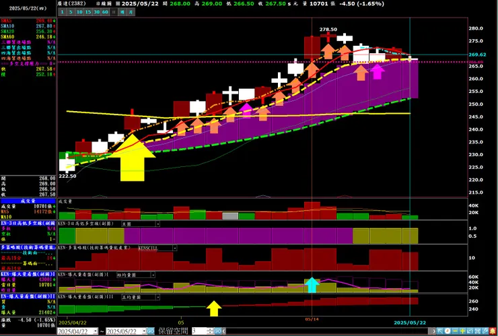498x336 pixels.
Task: Click the 278.50 high price label
Action: tap(328, 29)
